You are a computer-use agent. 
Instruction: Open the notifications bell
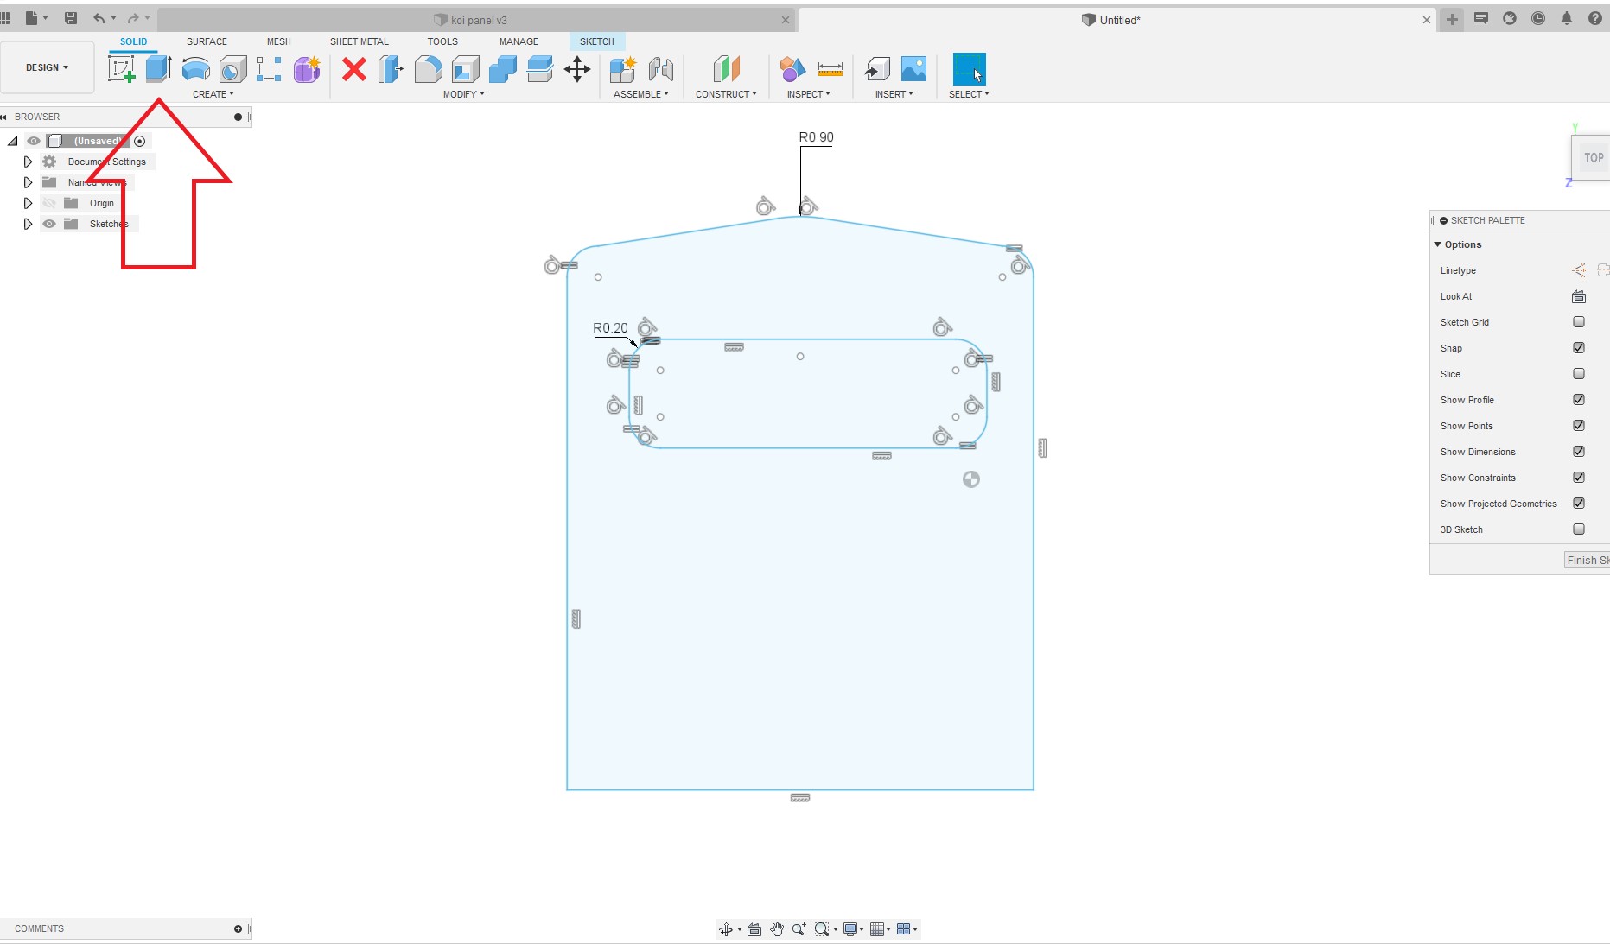[x=1567, y=18]
